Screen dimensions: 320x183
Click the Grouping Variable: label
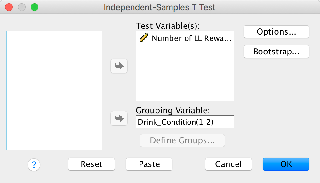173,110
